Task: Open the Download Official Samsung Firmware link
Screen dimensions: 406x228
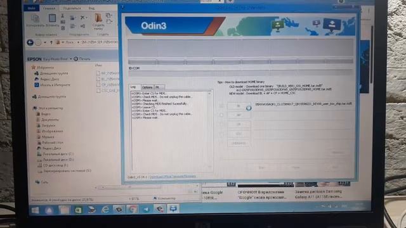Action: click(x=173, y=177)
